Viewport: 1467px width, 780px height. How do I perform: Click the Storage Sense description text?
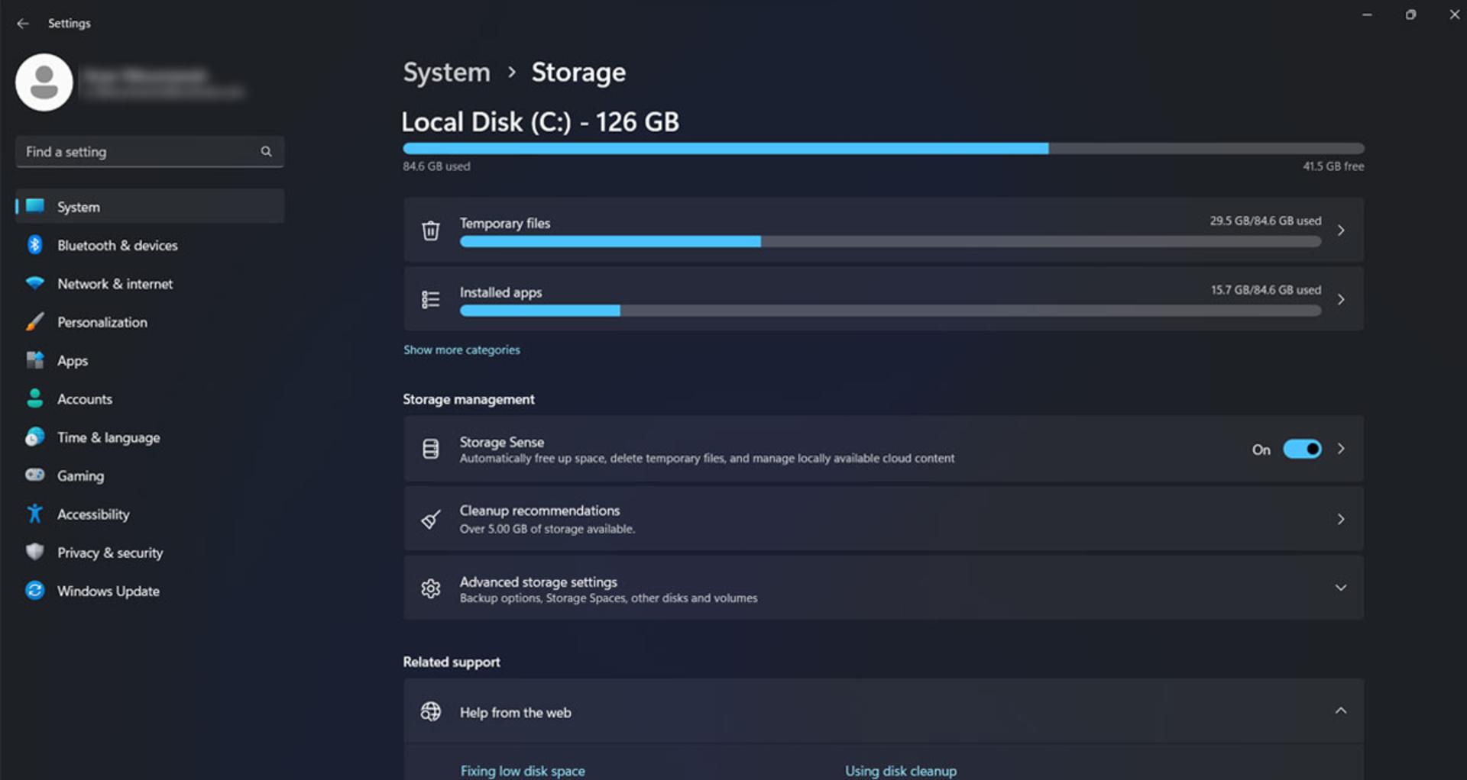(x=707, y=458)
